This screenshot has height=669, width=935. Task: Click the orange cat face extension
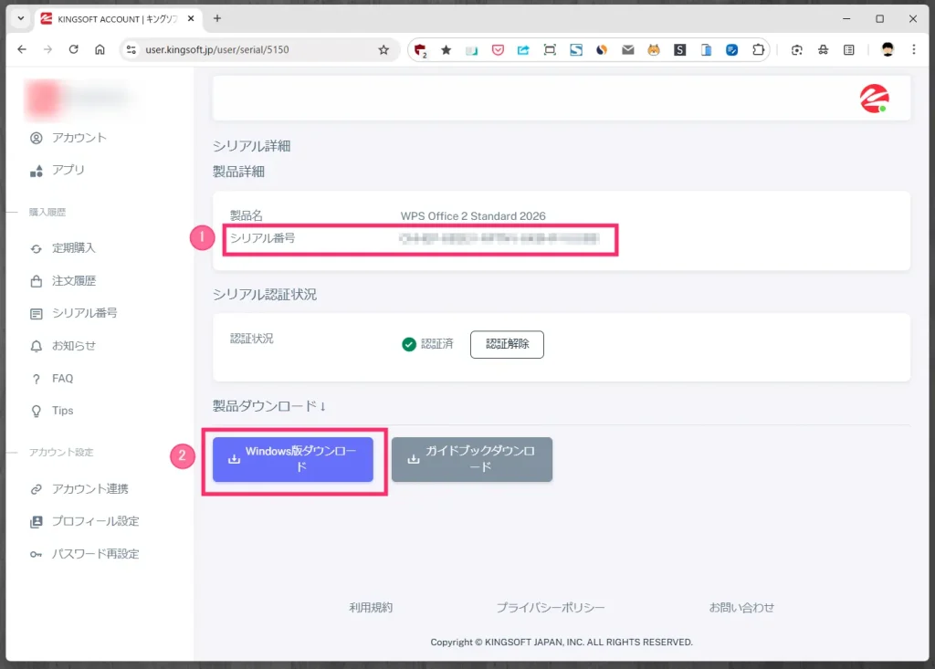[x=654, y=50]
